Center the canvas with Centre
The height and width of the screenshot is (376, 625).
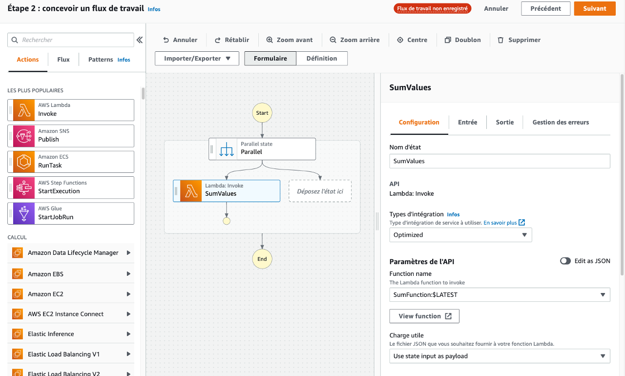412,40
